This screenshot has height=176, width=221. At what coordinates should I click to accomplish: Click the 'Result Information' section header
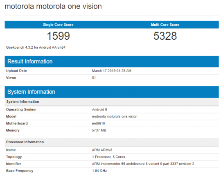pyautogui.click(x=112, y=61)
